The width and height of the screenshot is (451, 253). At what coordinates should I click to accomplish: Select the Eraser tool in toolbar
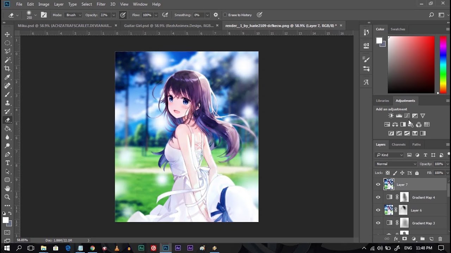7,120
